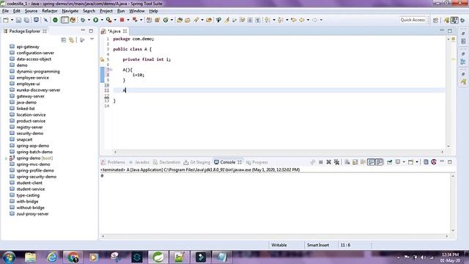This screenshot has height=264, width=469.
Task: Close the A.java editor tab
Action: pos(125,31)
